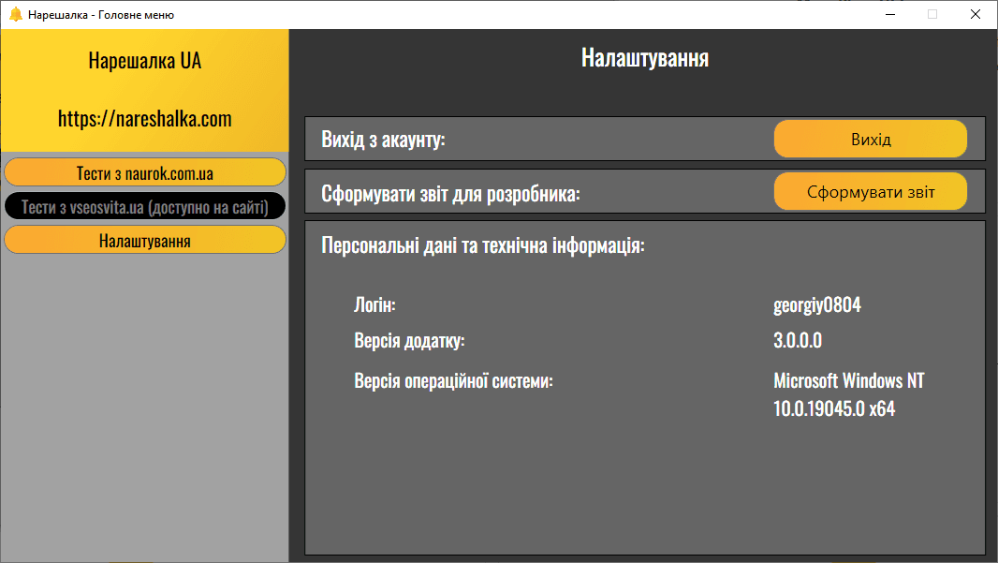Click the Налаштування page heading
The height and width of the screenshot is (563, 998).
tap(644, 58)
